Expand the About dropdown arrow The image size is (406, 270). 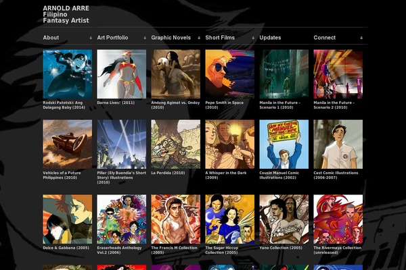pos(91,38)
